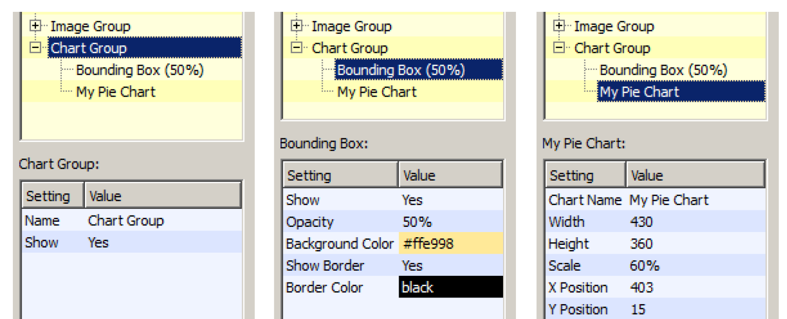Select the highlighted Bounding Box (50%) tree node
Image resolution: width=787 pixels, height=319 pixels.
click(418, 70)
